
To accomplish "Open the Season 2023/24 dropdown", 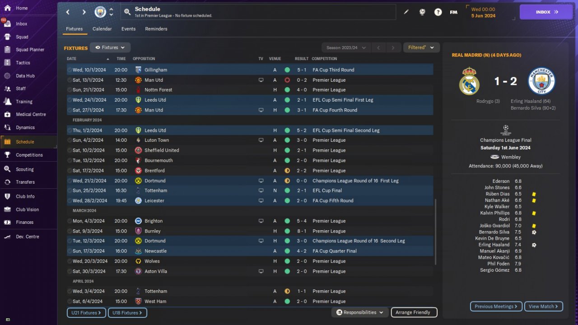I will [x=346, y=47].
